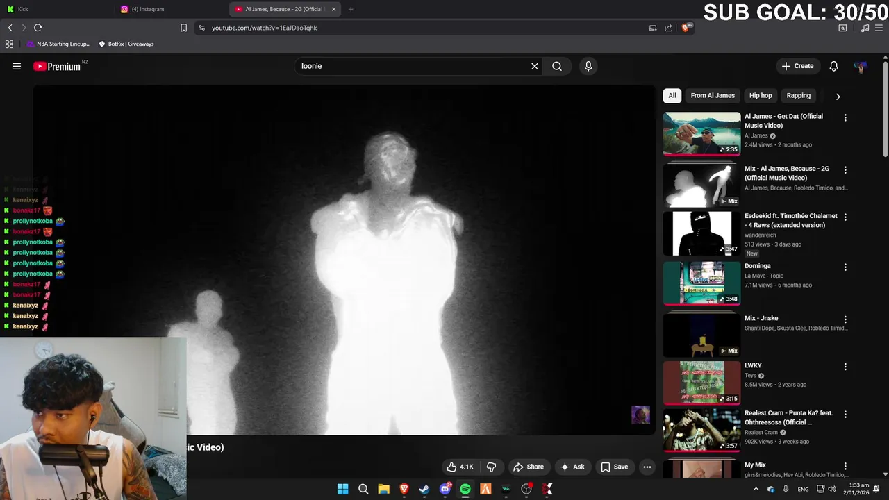The height and width of the screenshot is (500, 889).
Task: Share the video via Share button
Action: pos(529,467)
